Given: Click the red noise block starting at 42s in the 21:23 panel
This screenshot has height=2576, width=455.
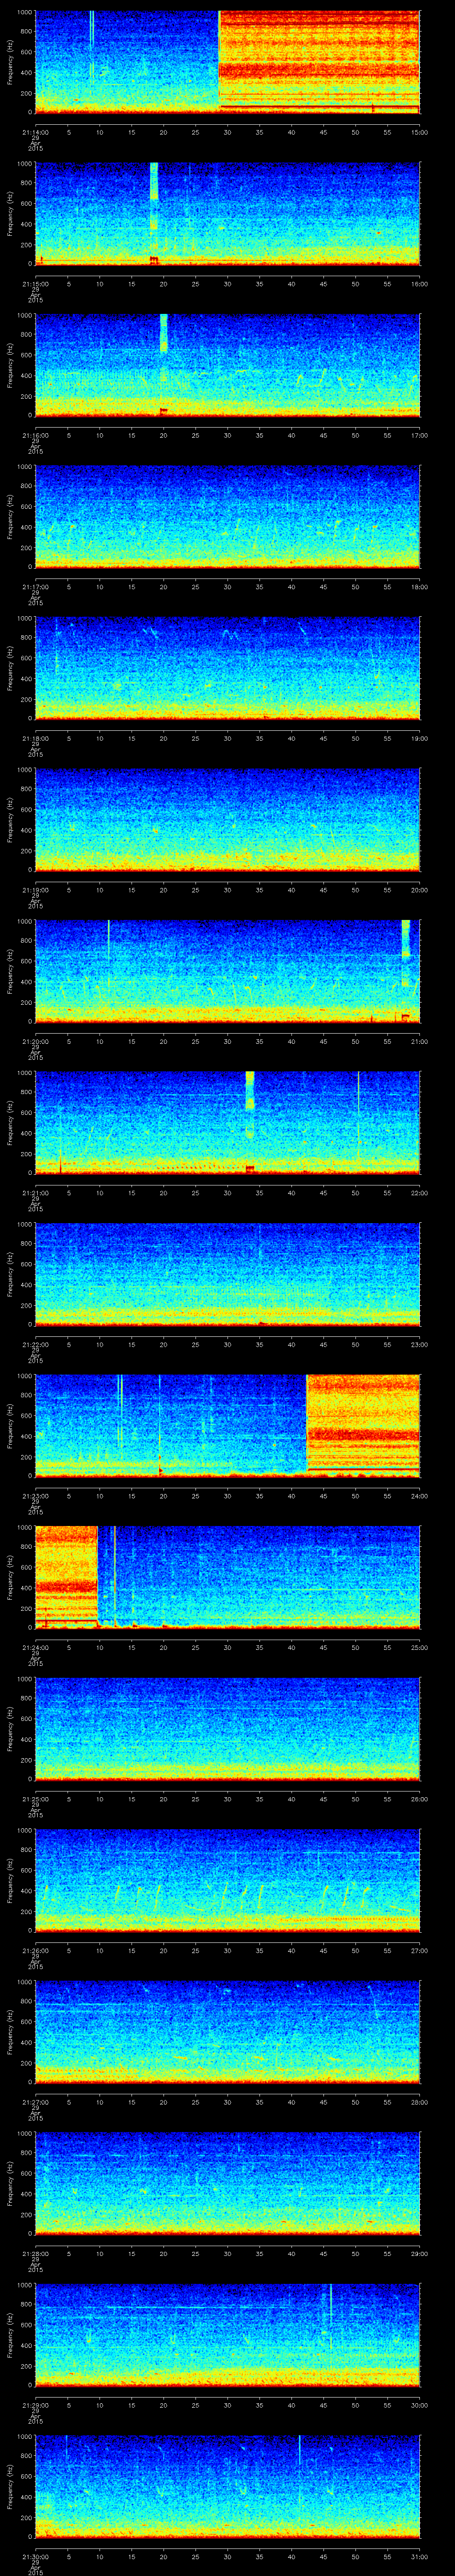Looking at the screenshot, I should click(363, 1425).
